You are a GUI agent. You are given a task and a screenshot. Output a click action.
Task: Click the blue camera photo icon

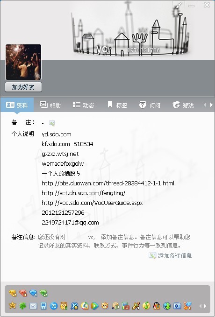pyautogui.click(x=177, y=306)
